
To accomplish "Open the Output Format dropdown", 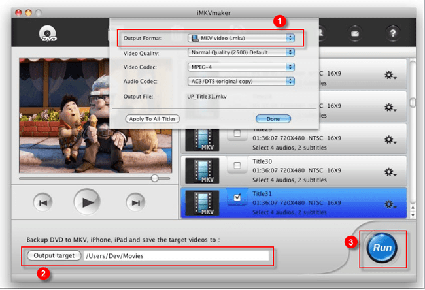I will tap(241, 38).
